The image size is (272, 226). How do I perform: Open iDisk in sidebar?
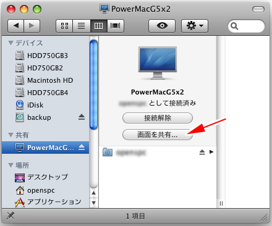(x=46, y=105)
